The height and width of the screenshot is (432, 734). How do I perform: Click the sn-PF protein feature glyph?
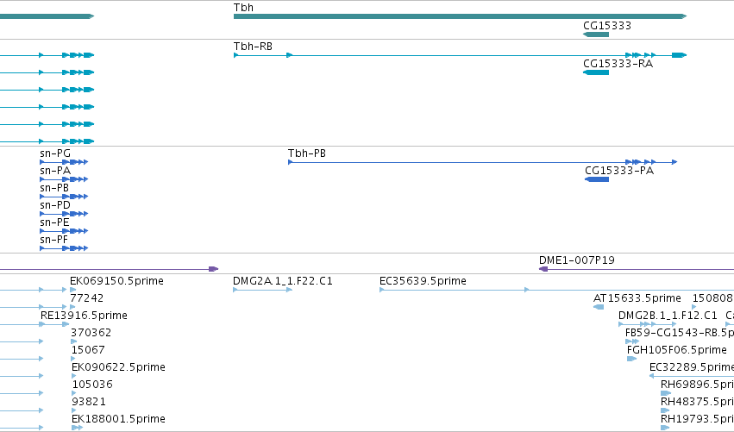click(64, 248)
